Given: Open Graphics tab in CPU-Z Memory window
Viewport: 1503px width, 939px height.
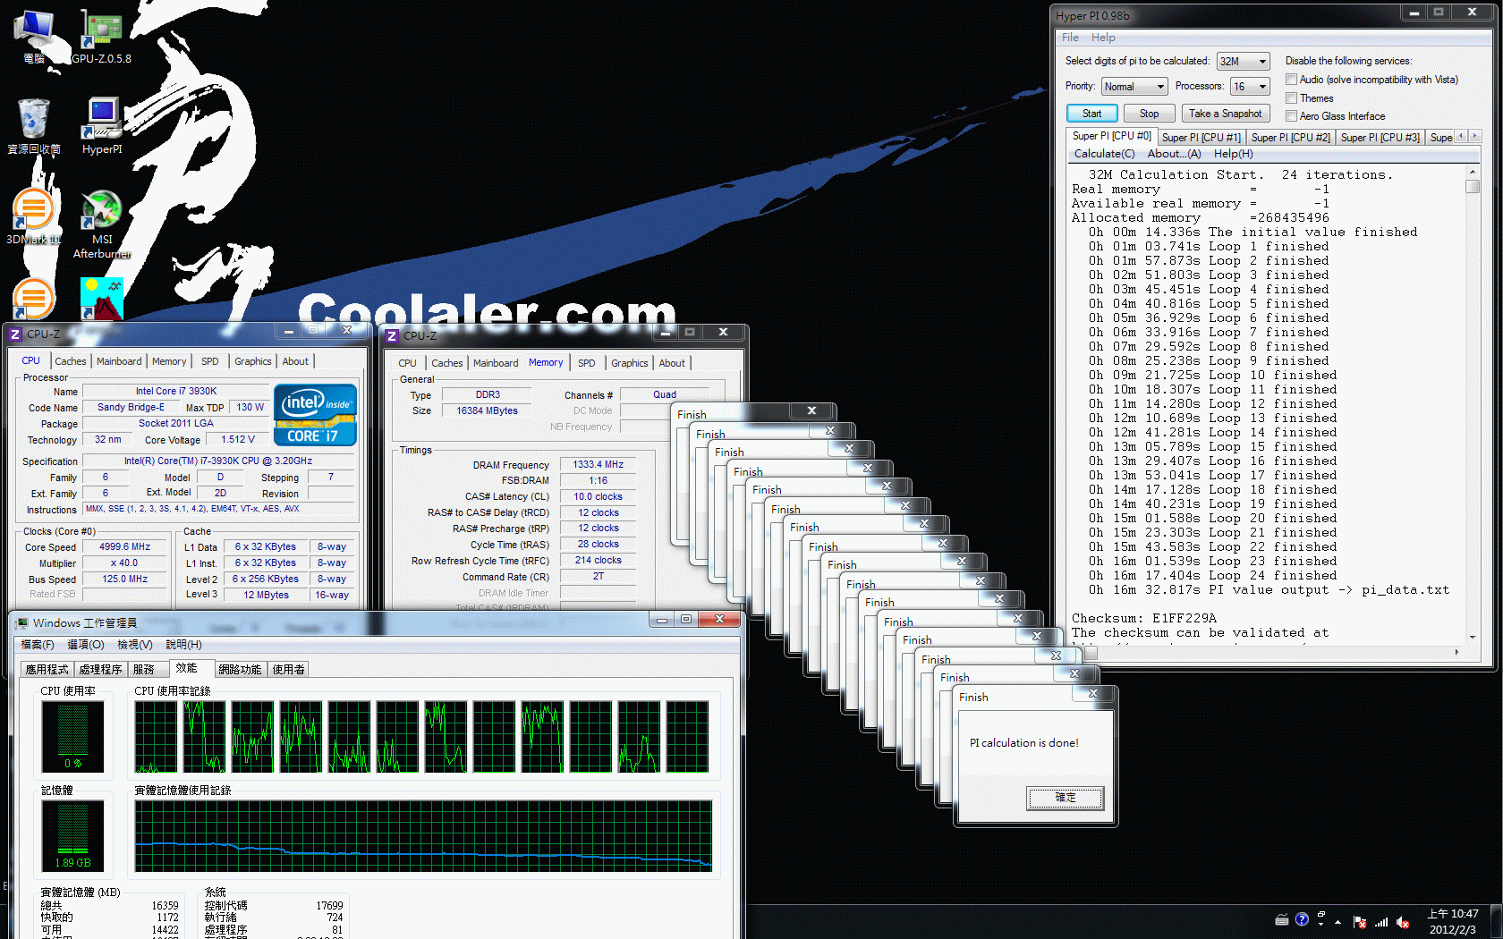Looking at the screenshot, I should tap(630, 363).
